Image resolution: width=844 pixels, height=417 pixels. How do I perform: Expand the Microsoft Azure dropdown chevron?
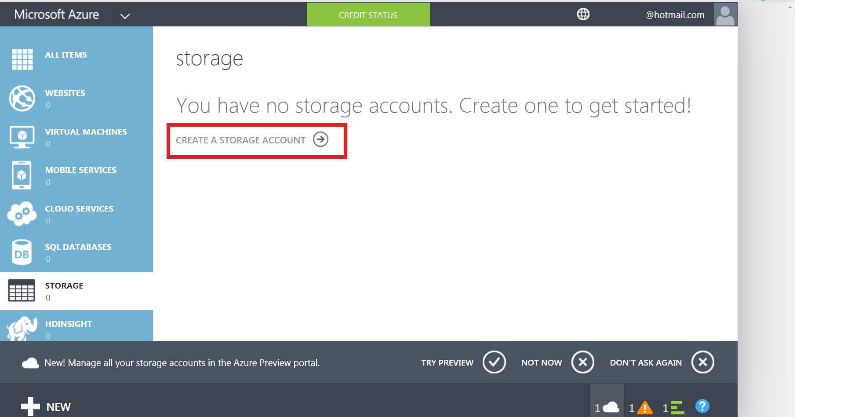[x=125, y=16]
